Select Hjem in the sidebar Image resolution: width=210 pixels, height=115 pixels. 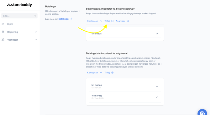pos(10,24)
